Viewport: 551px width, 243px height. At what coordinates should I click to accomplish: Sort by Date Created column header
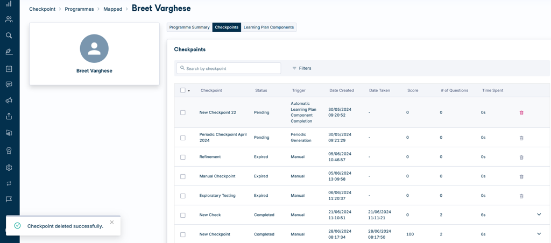tap(342, 90)
